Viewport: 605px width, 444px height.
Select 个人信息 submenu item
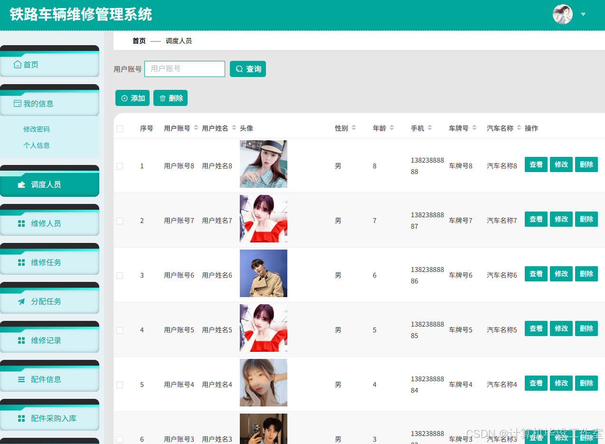pyautogui.click(x=37, y=145)
